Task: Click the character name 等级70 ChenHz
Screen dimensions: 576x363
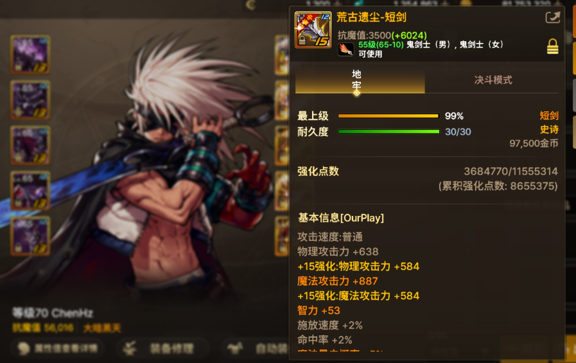Action: 53,313
